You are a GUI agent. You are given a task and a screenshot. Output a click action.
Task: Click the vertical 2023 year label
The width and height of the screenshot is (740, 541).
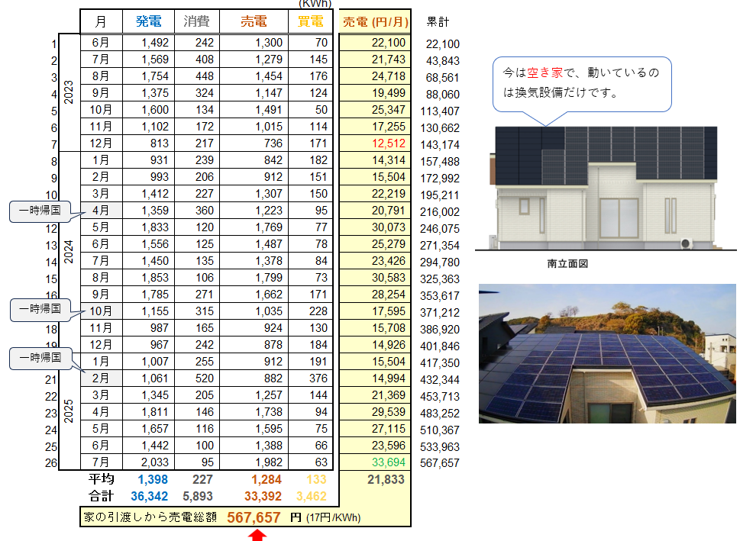point(69,92)
